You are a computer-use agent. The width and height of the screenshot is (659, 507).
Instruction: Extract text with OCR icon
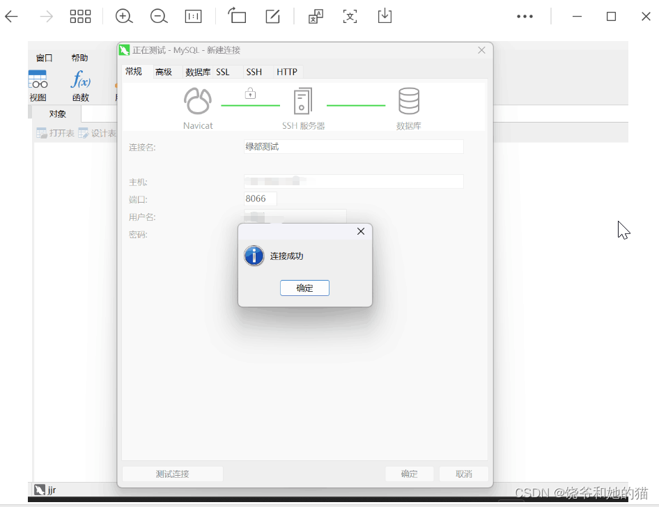point(350,17)
